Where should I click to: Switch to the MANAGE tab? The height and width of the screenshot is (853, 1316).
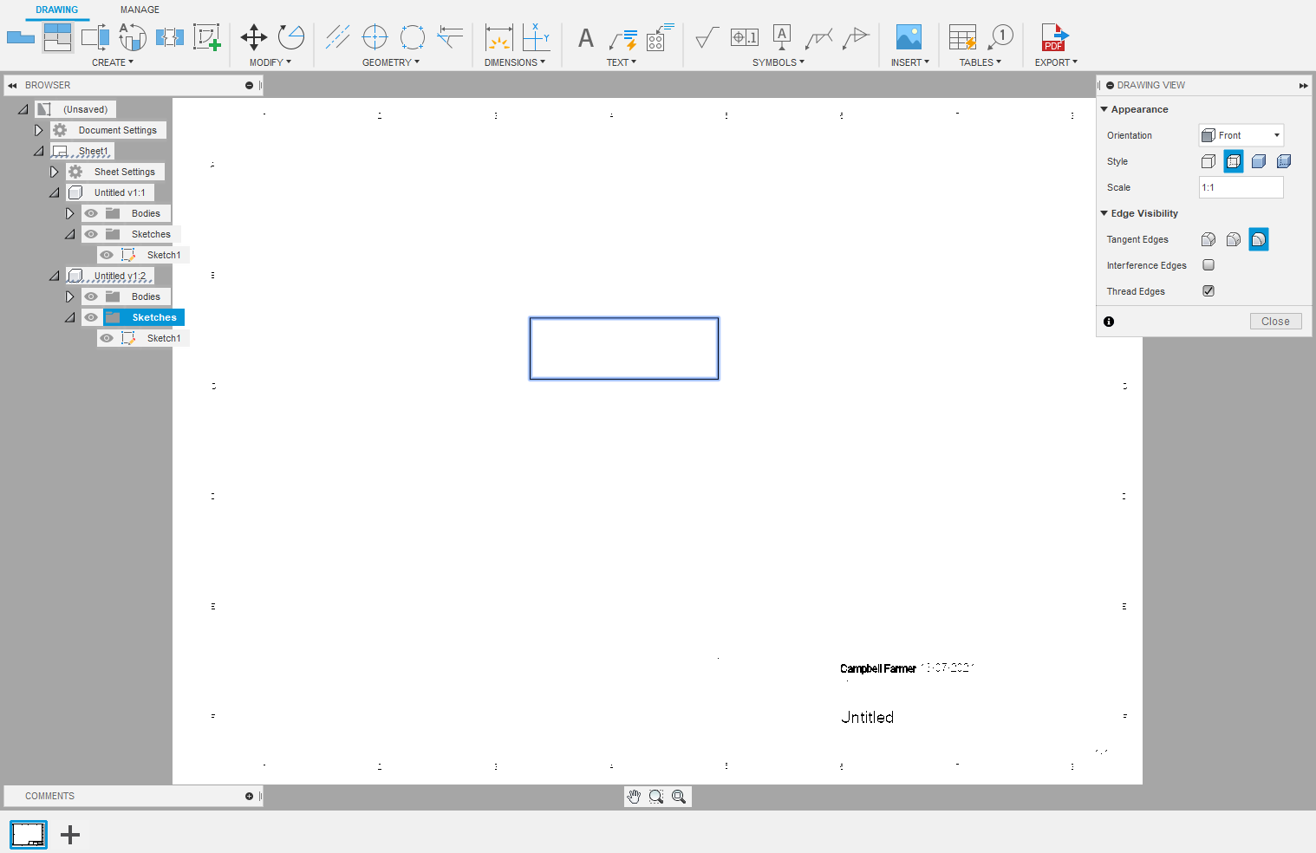140,10
